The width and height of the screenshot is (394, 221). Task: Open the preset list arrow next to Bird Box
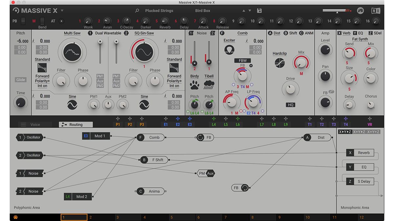(250, 10)
